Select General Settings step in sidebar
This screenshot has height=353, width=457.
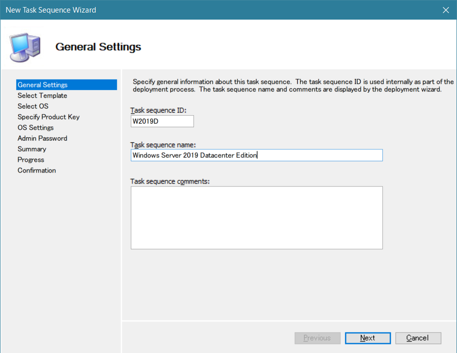(67, 84)
